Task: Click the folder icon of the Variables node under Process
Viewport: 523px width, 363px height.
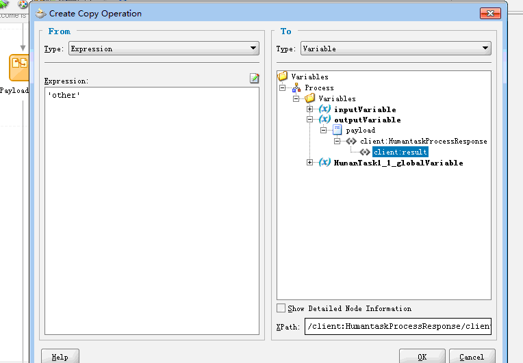Action: 310,98
